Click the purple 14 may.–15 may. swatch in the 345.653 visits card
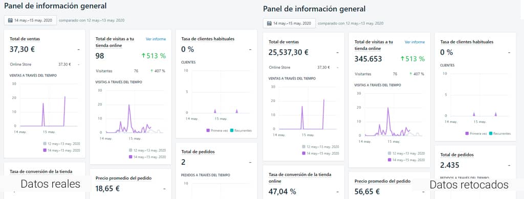 [390, 160]
